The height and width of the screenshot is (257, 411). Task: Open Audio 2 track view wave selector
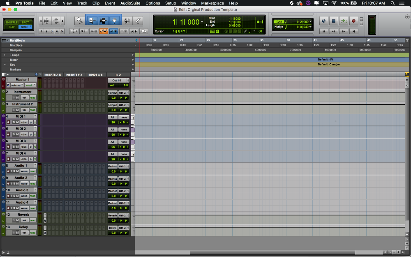24,183
